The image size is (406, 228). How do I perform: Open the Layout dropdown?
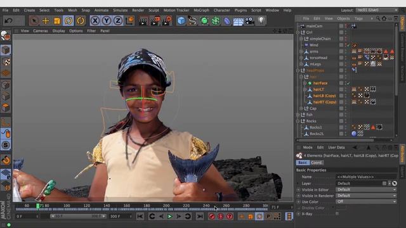point(377,10)
